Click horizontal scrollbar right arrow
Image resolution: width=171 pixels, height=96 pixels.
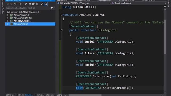pos(162,95)
